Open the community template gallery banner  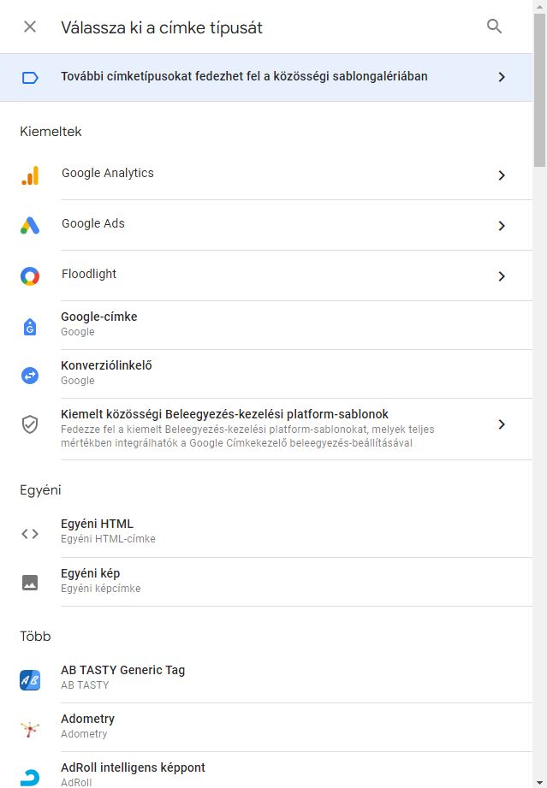[266, 77]
